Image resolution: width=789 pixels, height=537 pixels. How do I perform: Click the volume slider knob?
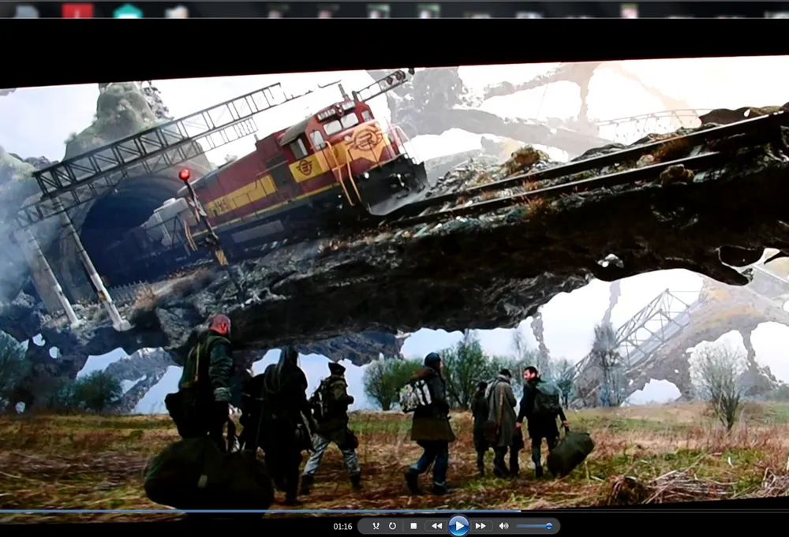(x=549, y=526)
